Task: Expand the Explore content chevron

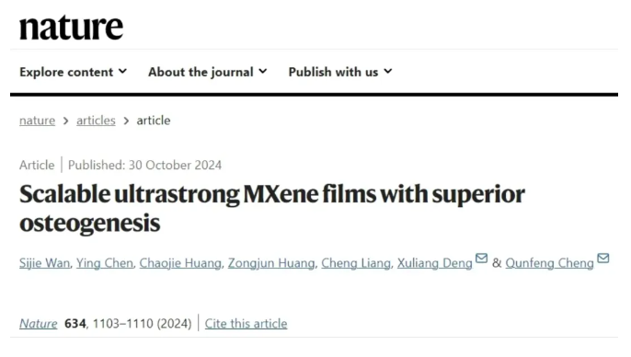Action: point(122,72)
